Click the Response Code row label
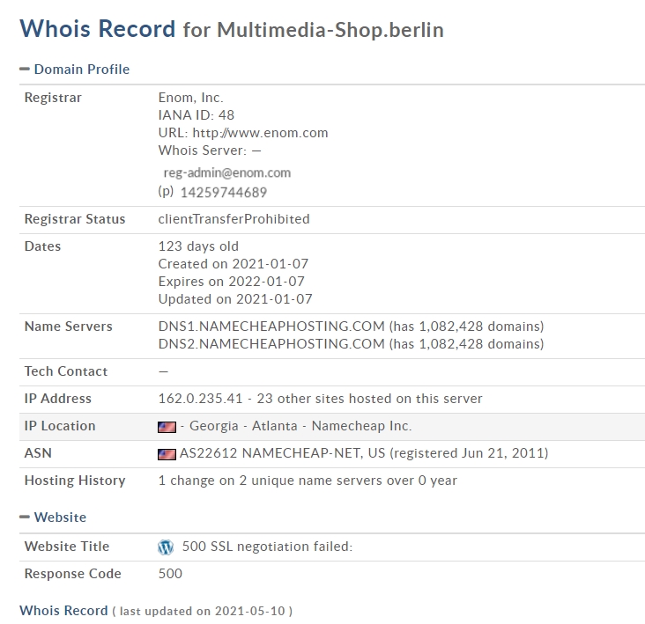 (73, 574)
